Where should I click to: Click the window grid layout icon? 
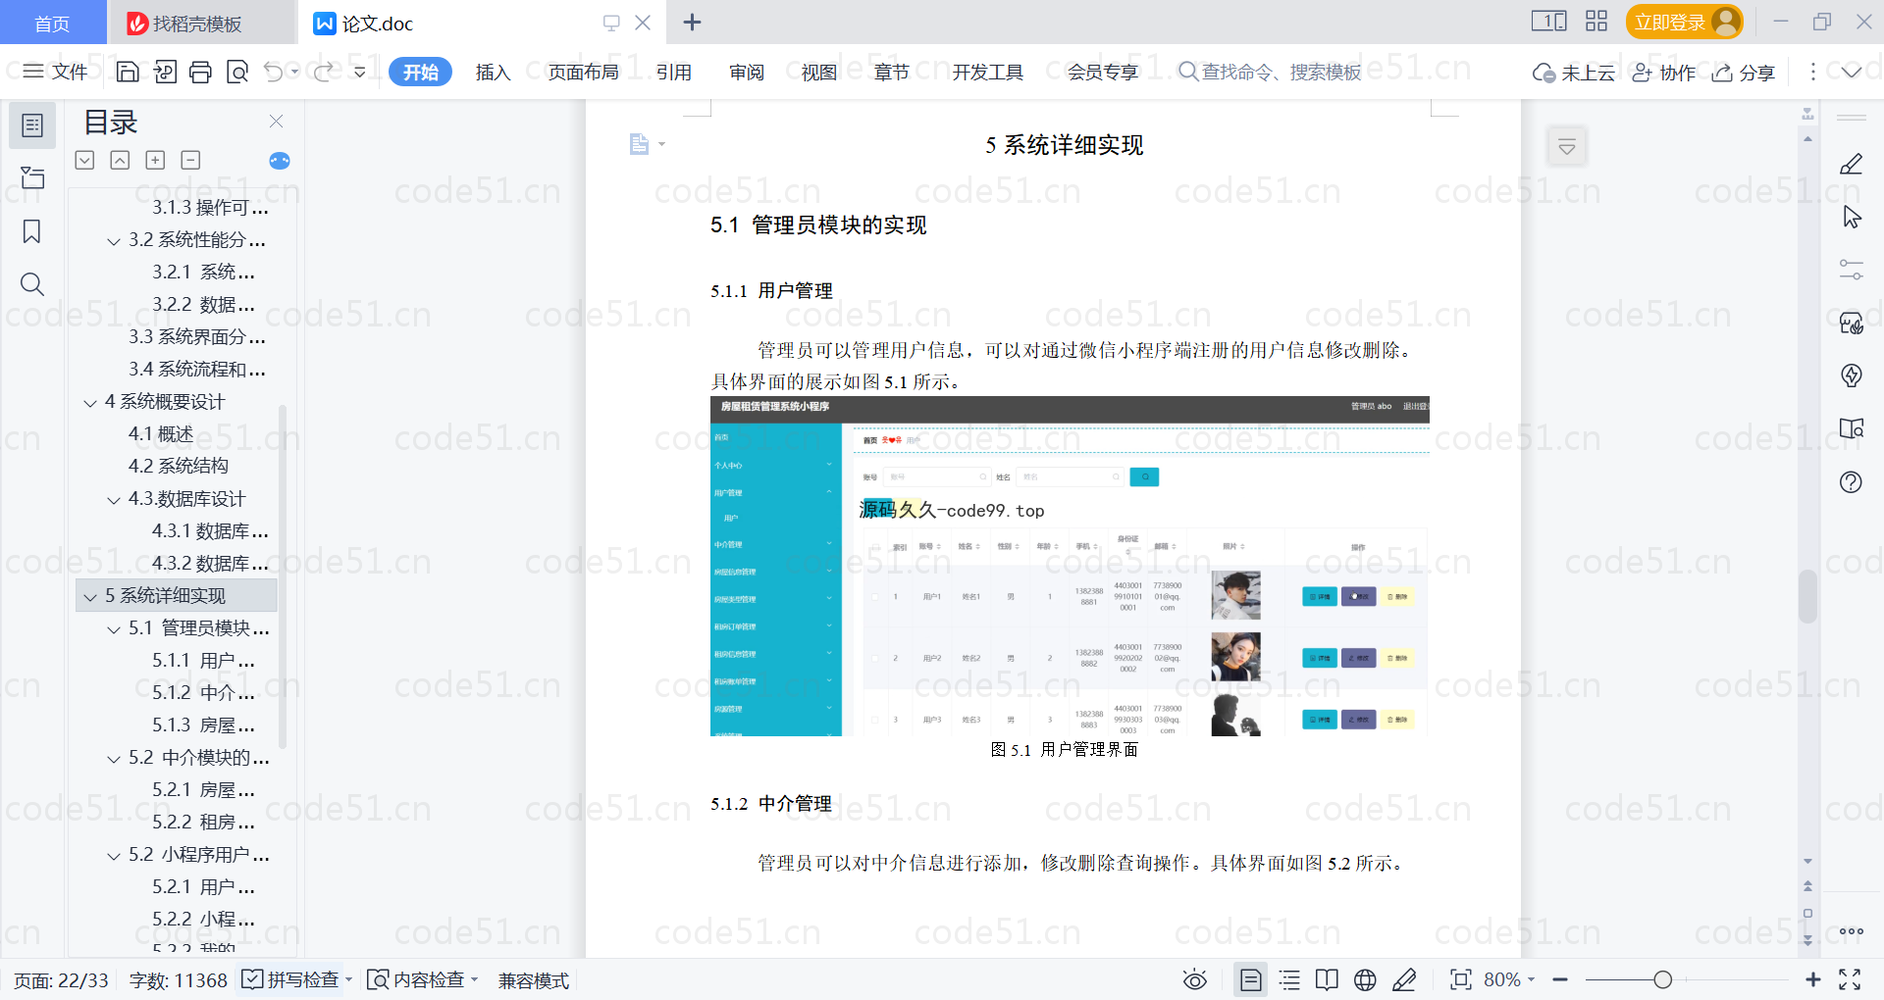click(1596, 22)
